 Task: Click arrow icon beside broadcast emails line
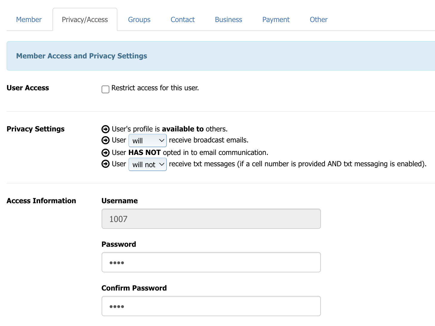coord(105,140)
